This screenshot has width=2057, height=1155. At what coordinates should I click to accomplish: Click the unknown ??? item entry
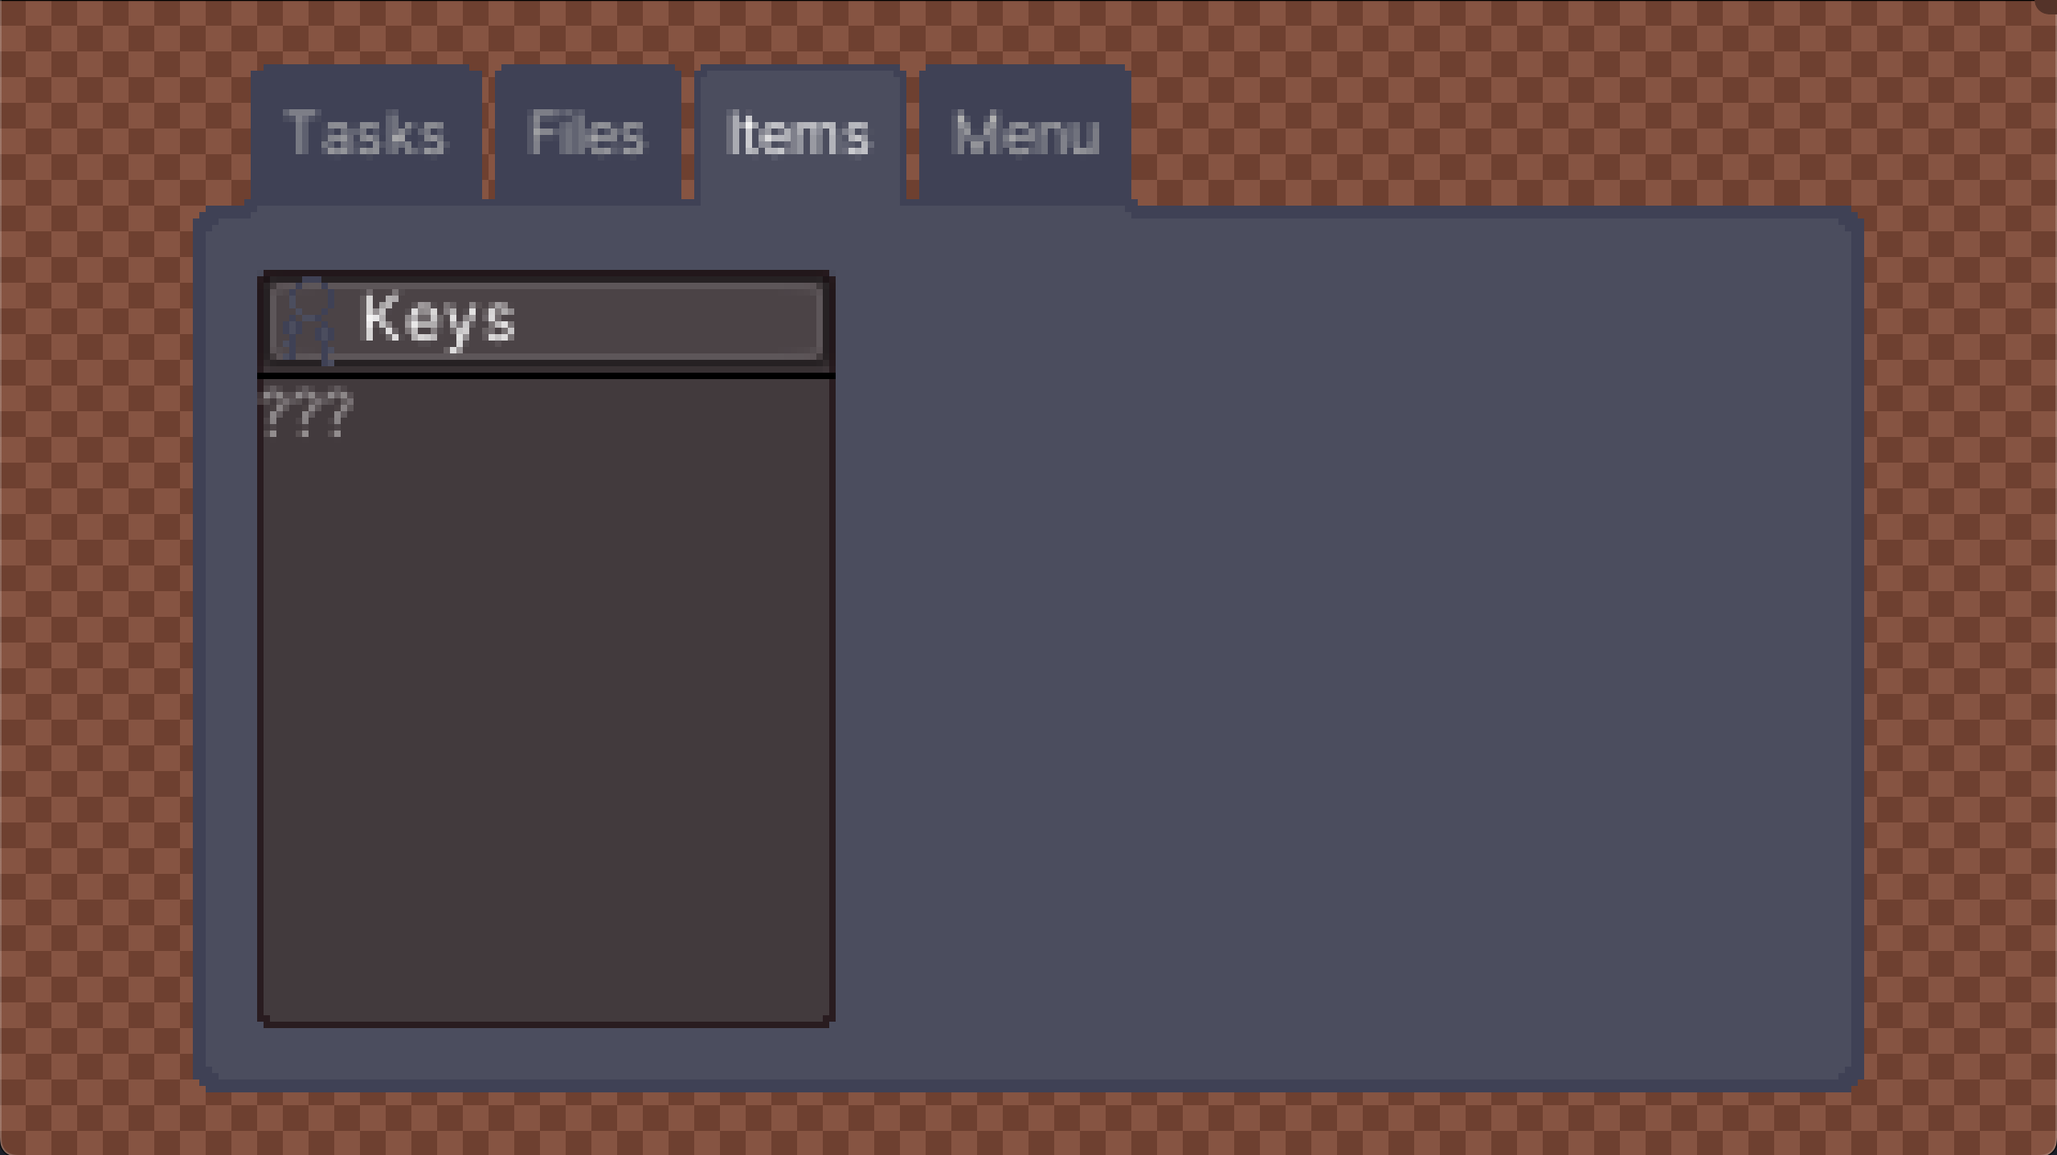click(308, 413)
